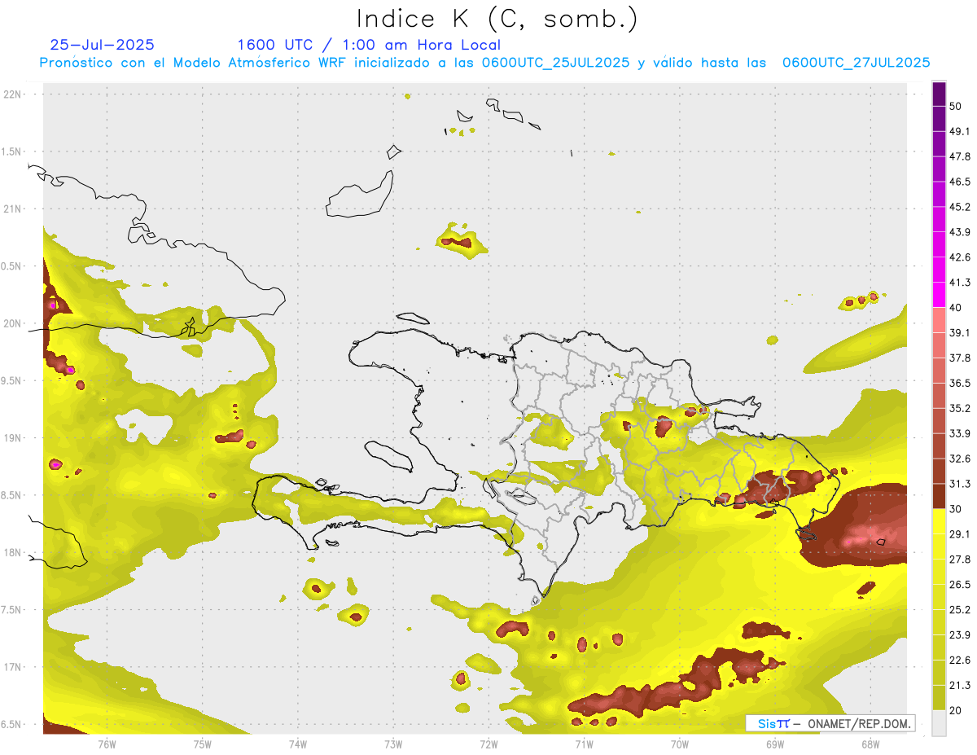
Task: Click the 73W longitude label
Action: [393, 744]
